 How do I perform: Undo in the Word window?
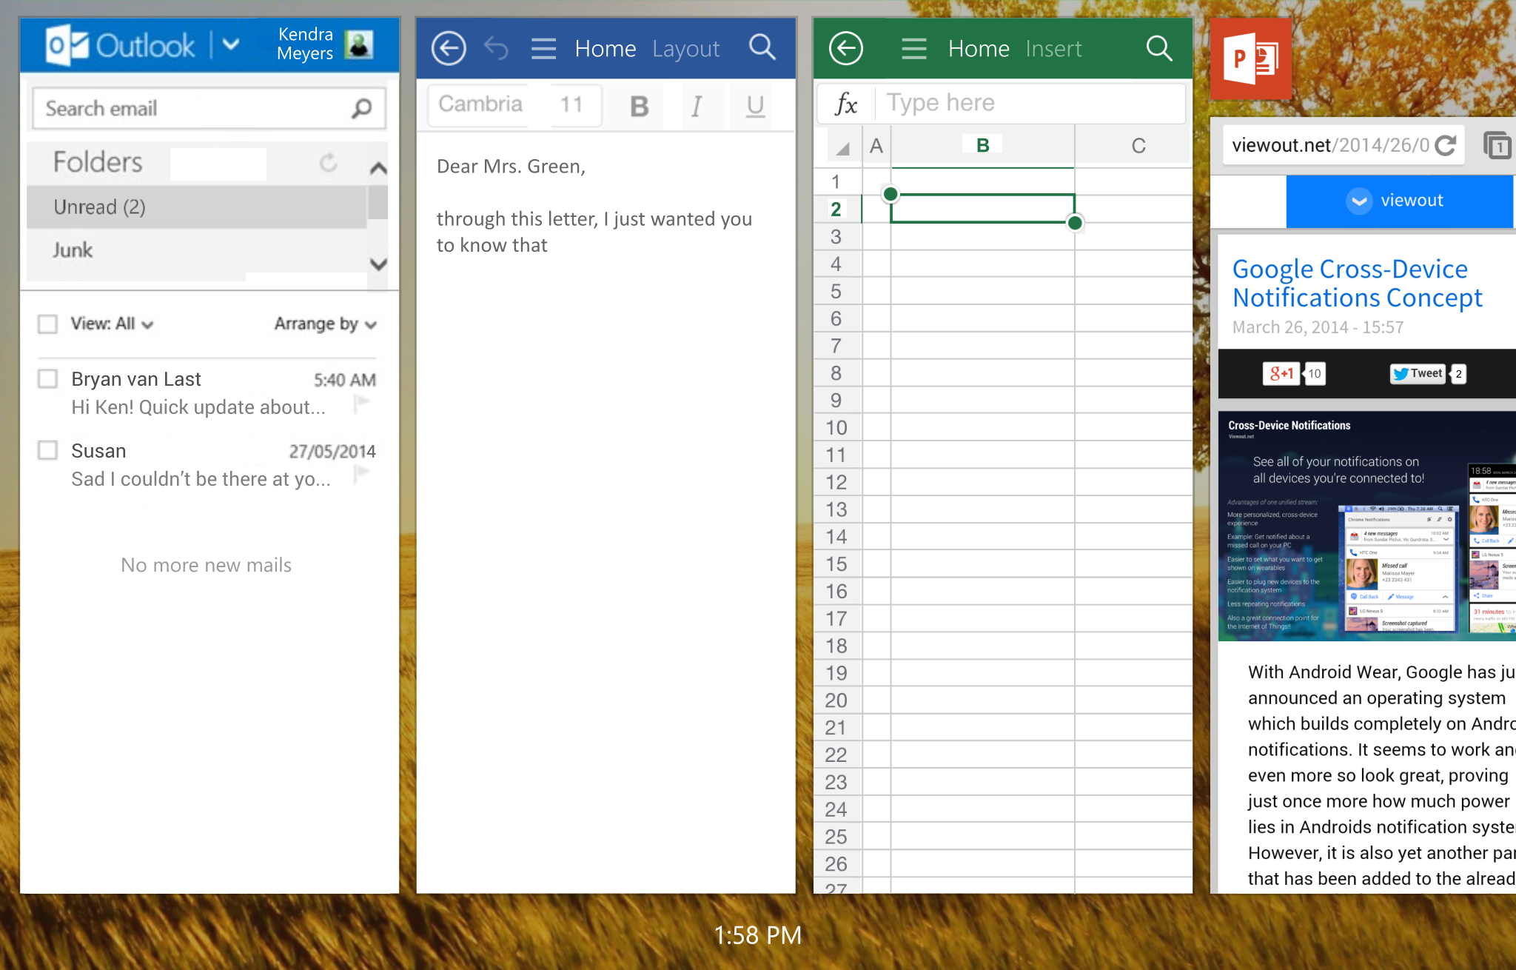(x=496, y=49)
